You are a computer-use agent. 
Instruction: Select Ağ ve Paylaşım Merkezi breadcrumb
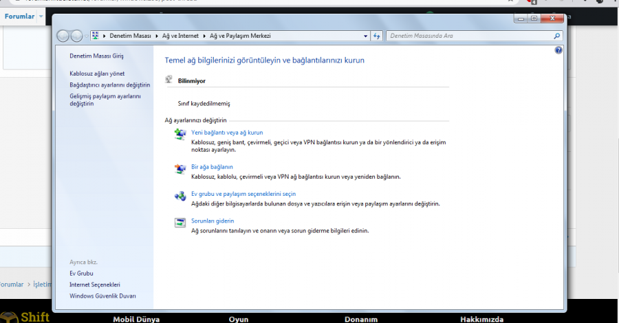click(240, 36)
